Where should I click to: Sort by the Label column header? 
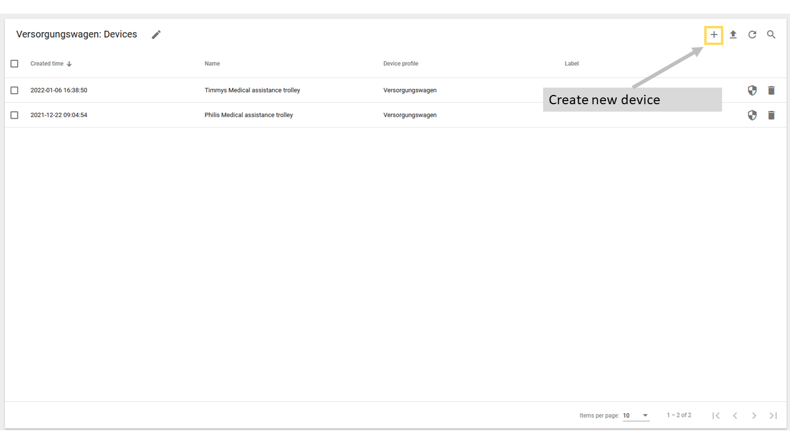572,64
